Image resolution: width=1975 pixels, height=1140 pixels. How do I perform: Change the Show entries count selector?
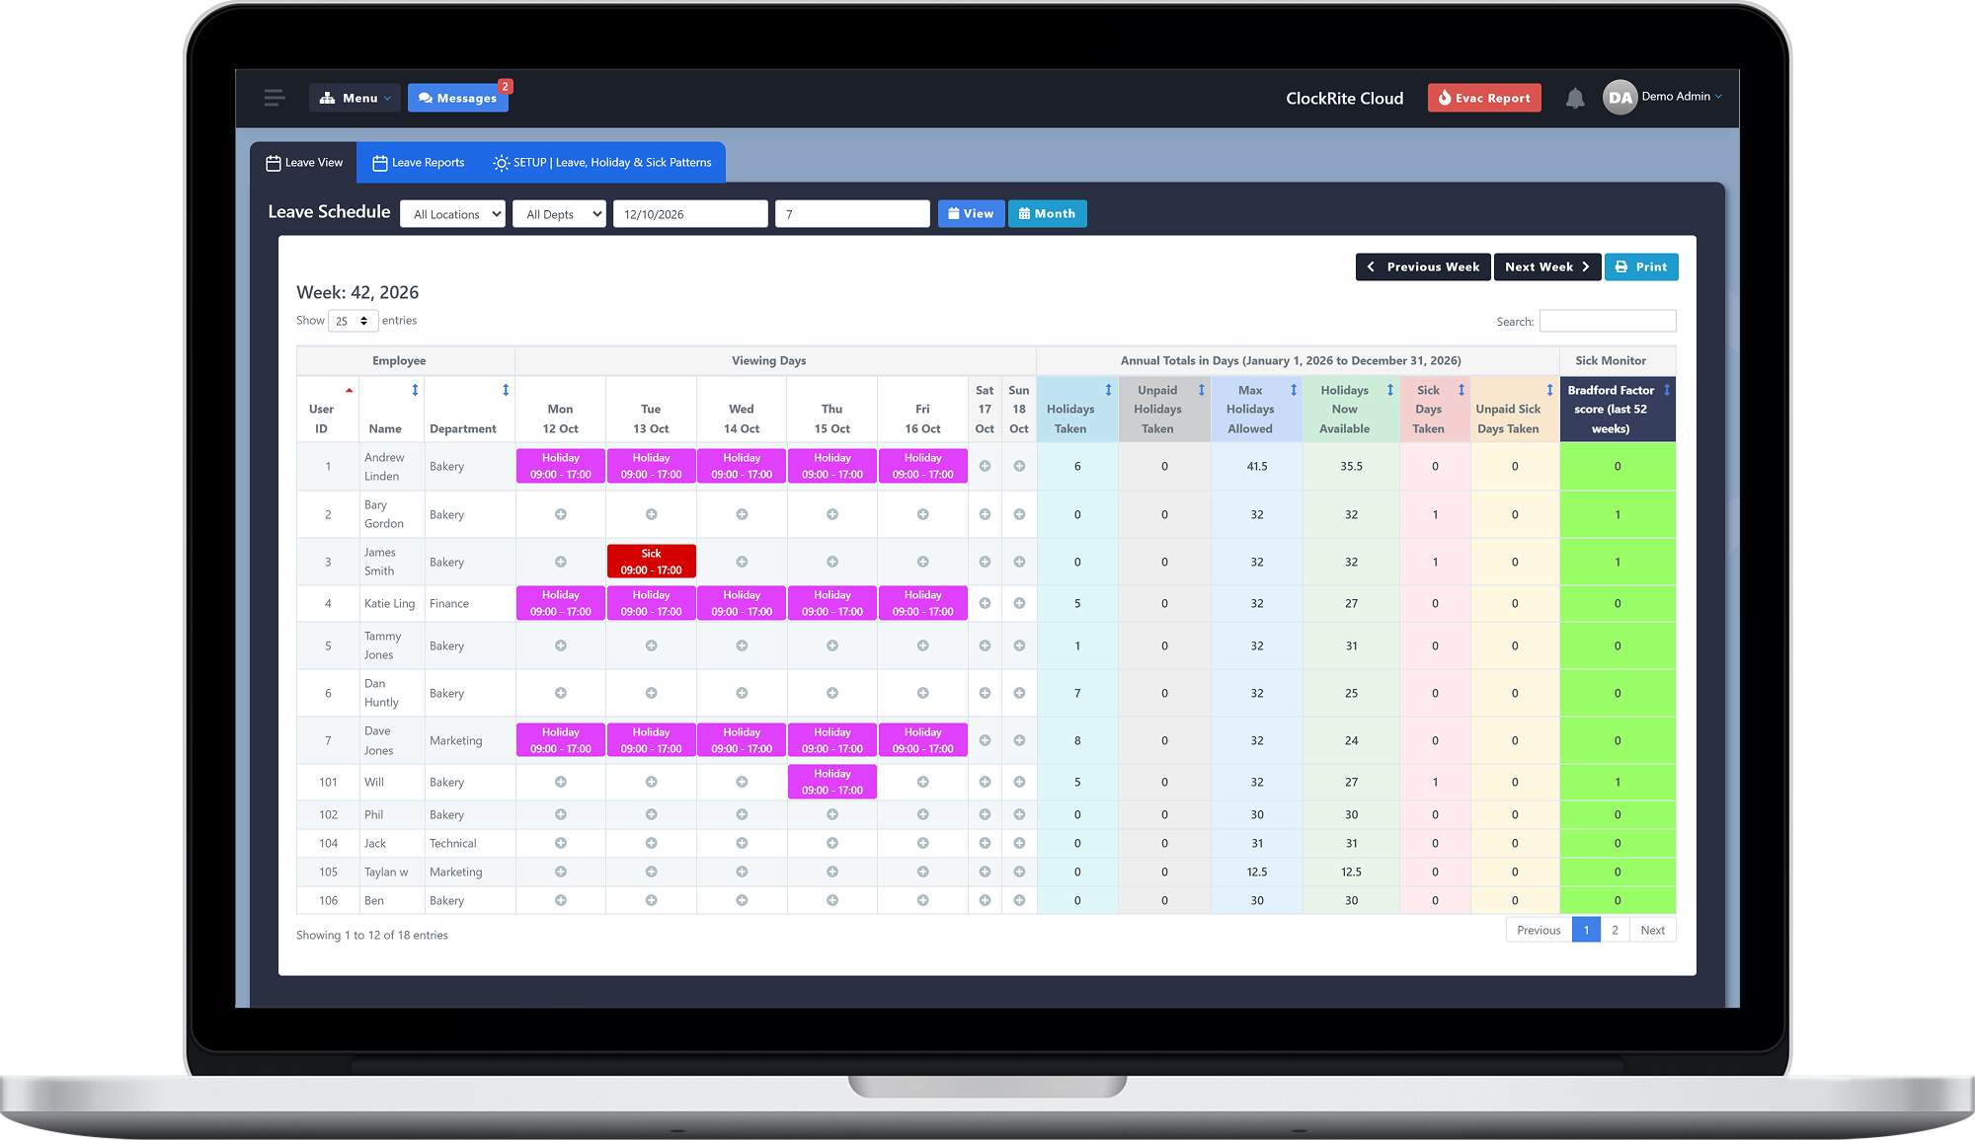353,321
